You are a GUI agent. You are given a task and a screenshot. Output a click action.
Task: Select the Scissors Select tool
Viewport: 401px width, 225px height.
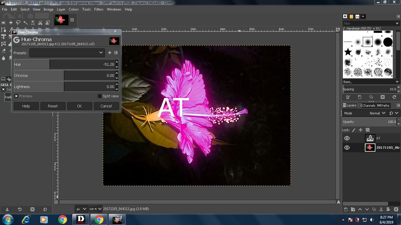click(40, 23)
